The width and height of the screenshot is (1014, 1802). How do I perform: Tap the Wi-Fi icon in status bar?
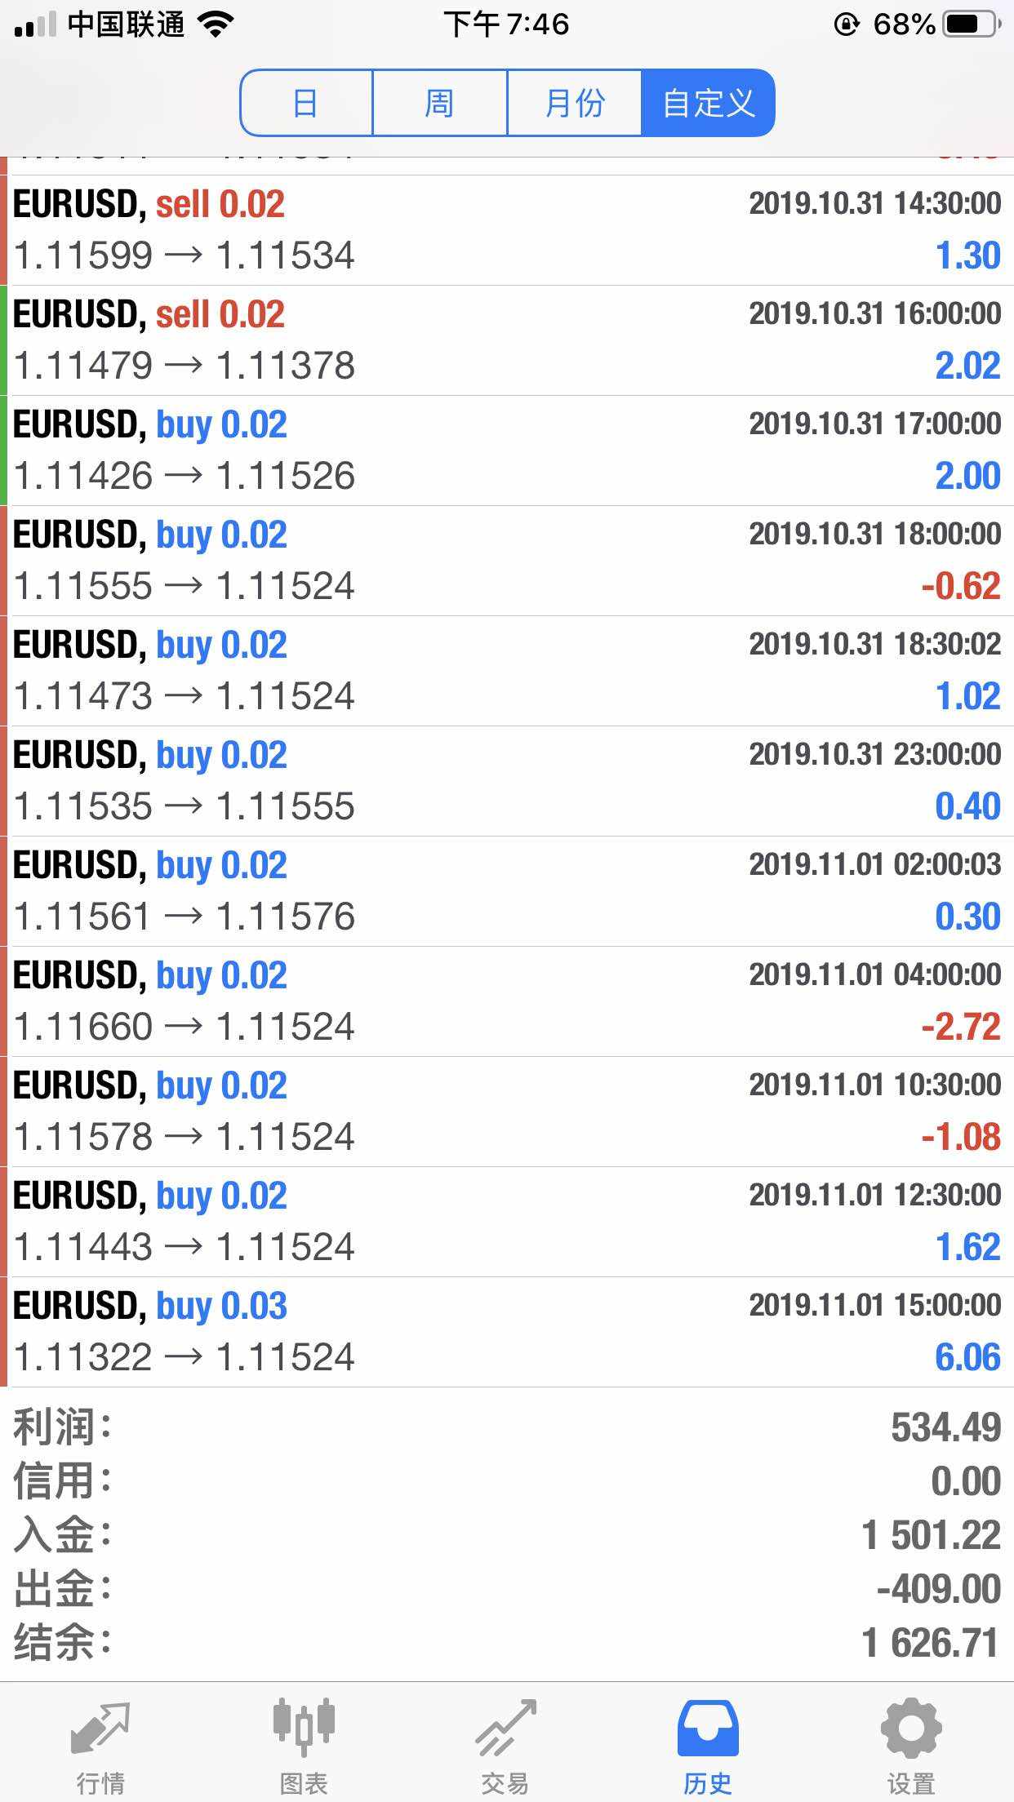point(216,24)
